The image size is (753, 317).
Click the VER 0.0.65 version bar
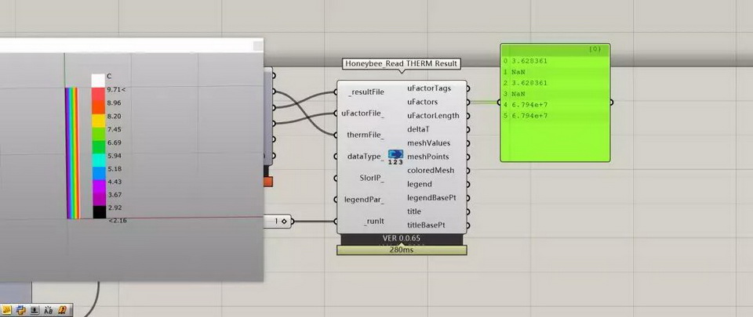[x=402, y=238]
